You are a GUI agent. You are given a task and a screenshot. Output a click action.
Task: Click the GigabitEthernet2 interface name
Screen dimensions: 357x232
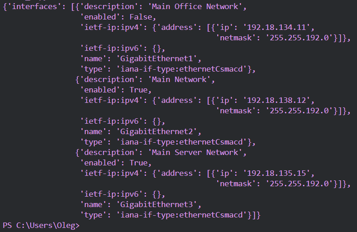pos(157,132)
